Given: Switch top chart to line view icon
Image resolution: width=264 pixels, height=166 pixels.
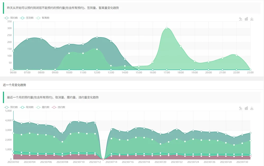Looking at the screenshot, I should (241, 19).
